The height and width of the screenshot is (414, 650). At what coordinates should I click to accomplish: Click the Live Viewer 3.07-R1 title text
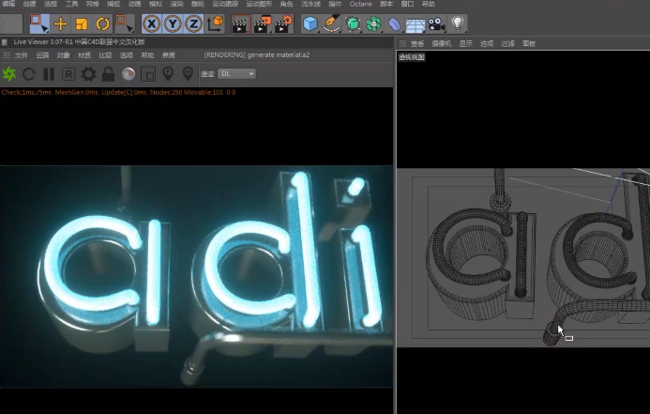click(x=79, y=42)
